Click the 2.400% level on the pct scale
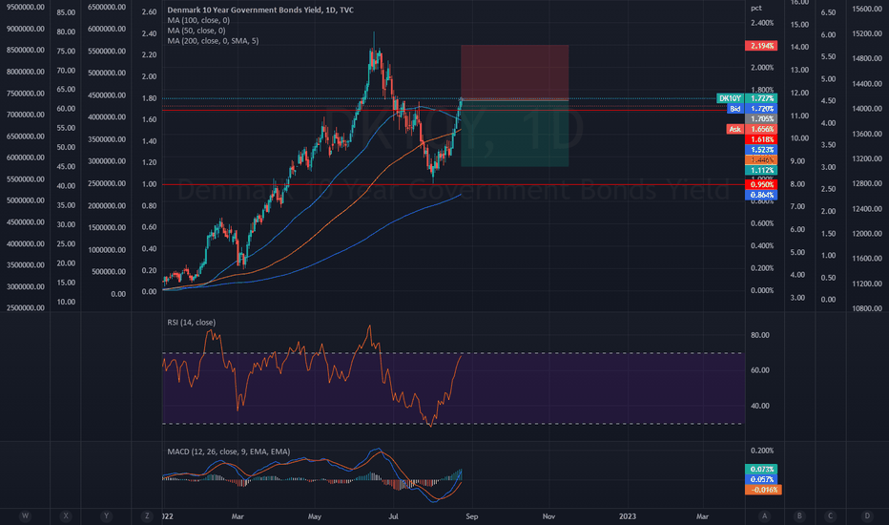Viewport: 889px width, 525px height. [x=762, y=23]
